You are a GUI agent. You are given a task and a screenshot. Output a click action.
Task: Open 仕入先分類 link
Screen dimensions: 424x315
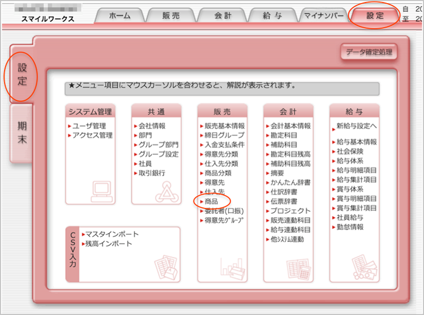221,164
